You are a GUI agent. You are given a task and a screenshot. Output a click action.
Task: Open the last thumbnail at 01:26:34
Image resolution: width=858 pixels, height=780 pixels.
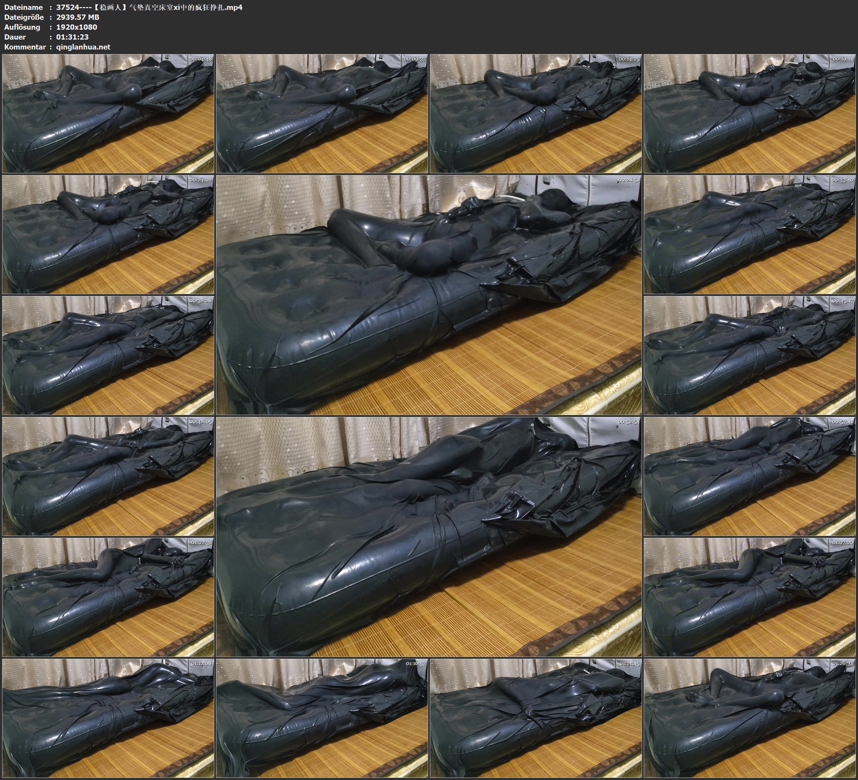[x=750, y=718]
